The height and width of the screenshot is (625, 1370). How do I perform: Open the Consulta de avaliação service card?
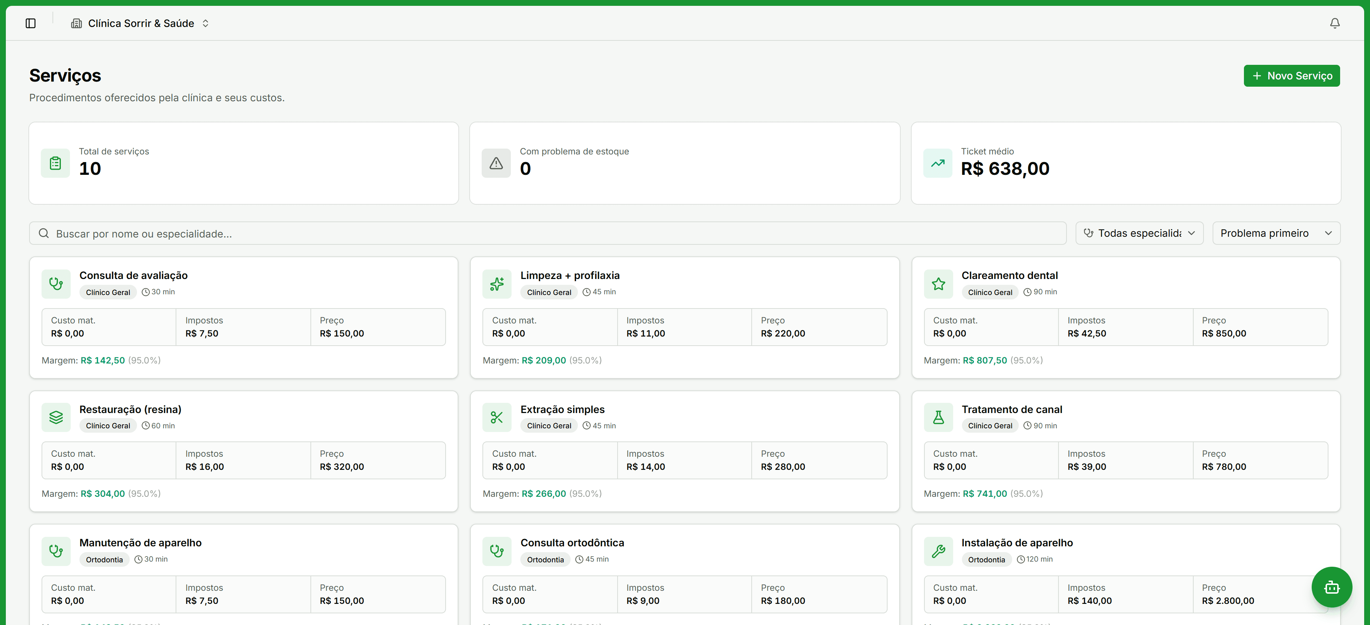(244, 317)
